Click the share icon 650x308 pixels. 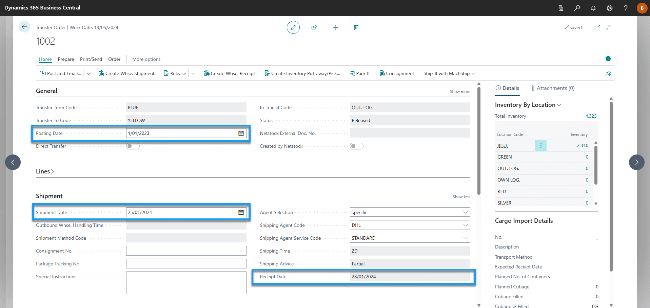pos(314,27)
